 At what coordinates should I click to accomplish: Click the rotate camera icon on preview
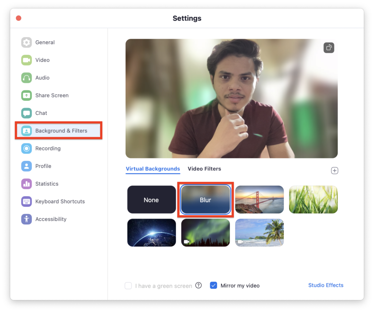click(329, 48)
